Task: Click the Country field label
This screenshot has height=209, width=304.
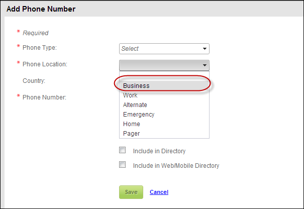Action: click(x=34, y=80)
